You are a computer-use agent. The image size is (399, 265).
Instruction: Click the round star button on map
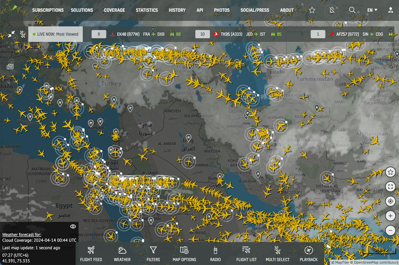click(x=390, y=172)
